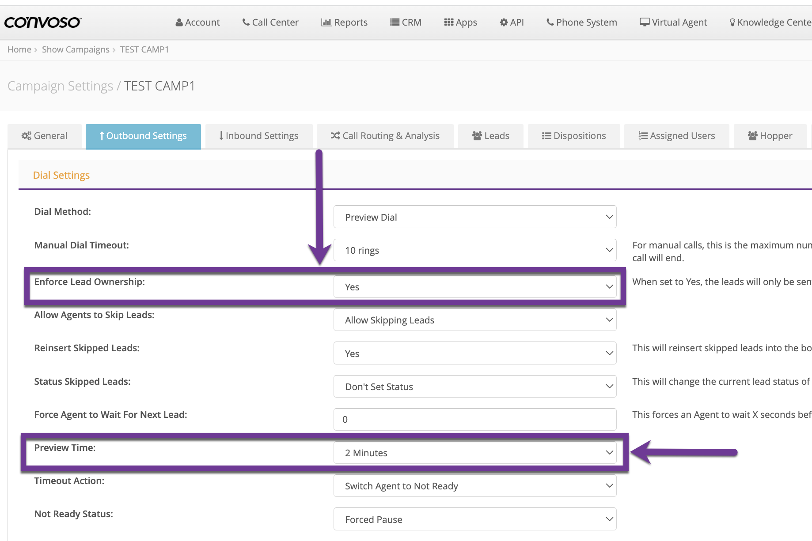The height and width of the screenshot is (541, 812).
Task: Click the Call Center phone icon
Action: point(246,22)
